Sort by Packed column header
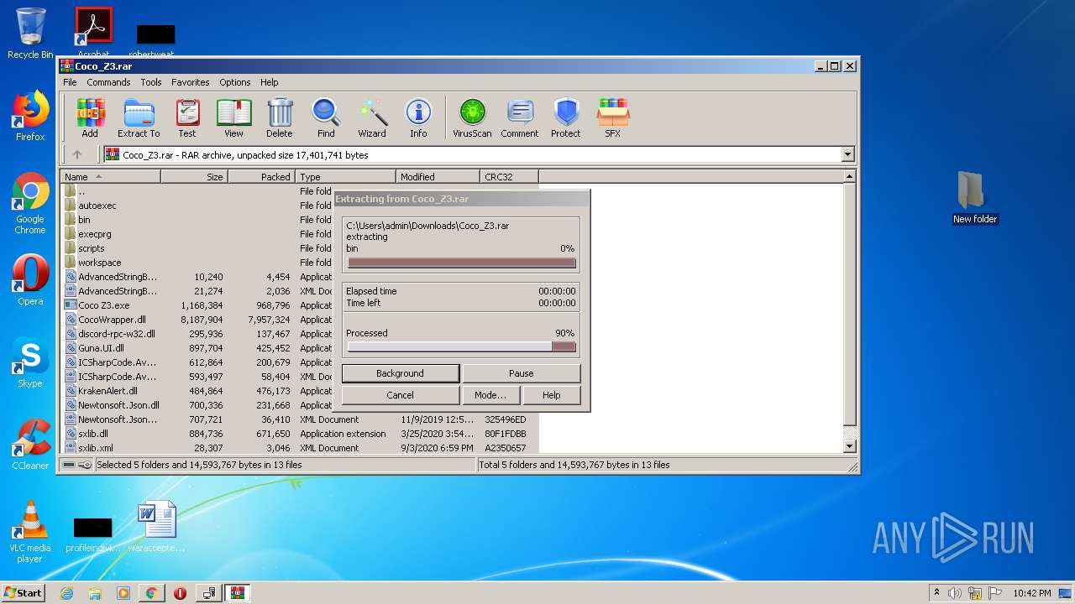This screenshot has width=1075, height=604. click(x=262, y=177)
